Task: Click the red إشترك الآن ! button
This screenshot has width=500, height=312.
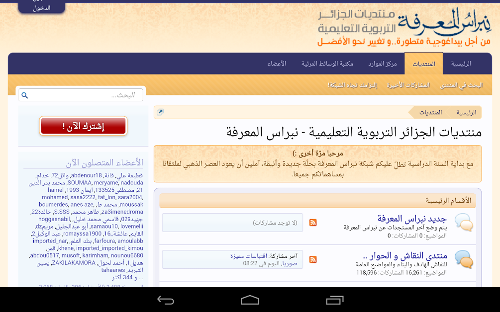Action: coord(83,126)
